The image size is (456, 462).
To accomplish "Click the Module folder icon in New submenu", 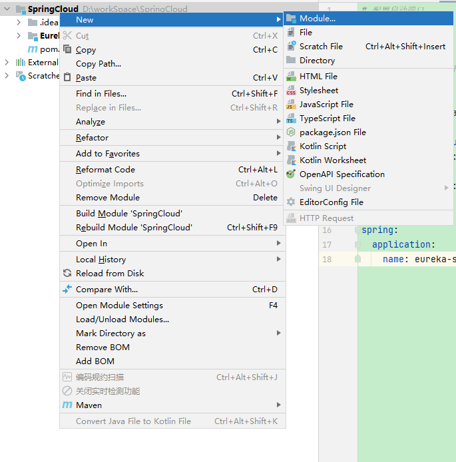I will point(291,19).
